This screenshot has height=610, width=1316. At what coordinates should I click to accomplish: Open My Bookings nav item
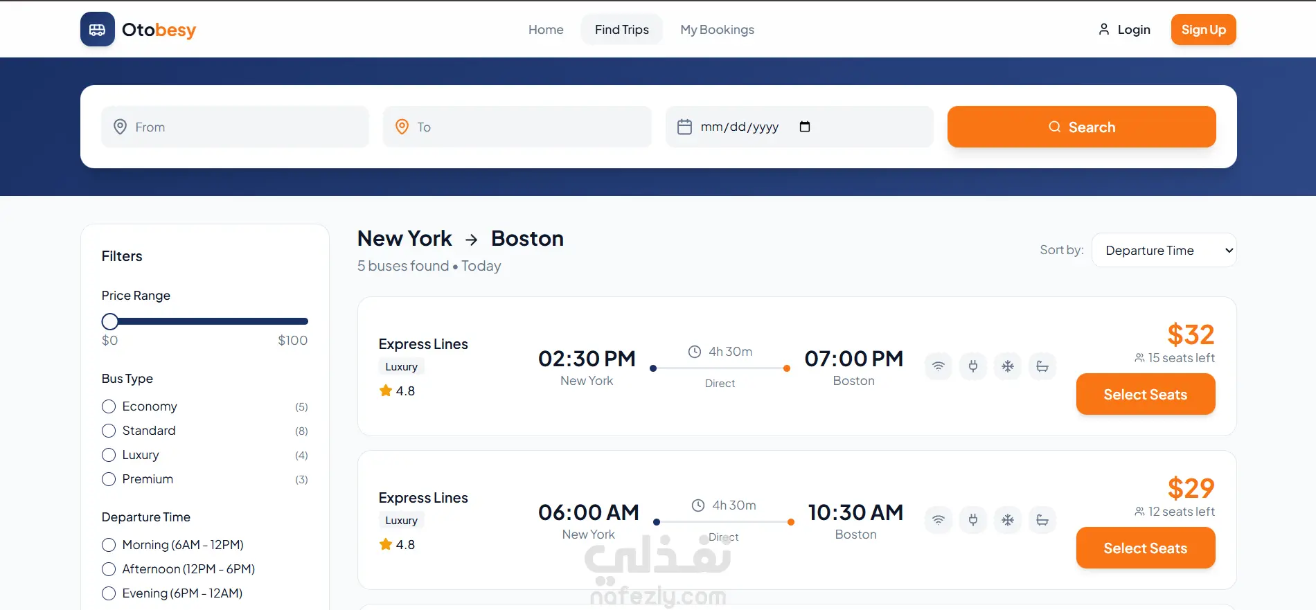point(717,30)
